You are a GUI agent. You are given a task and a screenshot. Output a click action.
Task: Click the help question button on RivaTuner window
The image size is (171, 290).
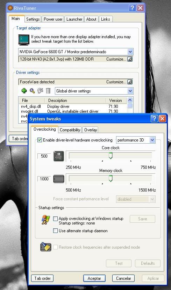(x=132, y=8)
